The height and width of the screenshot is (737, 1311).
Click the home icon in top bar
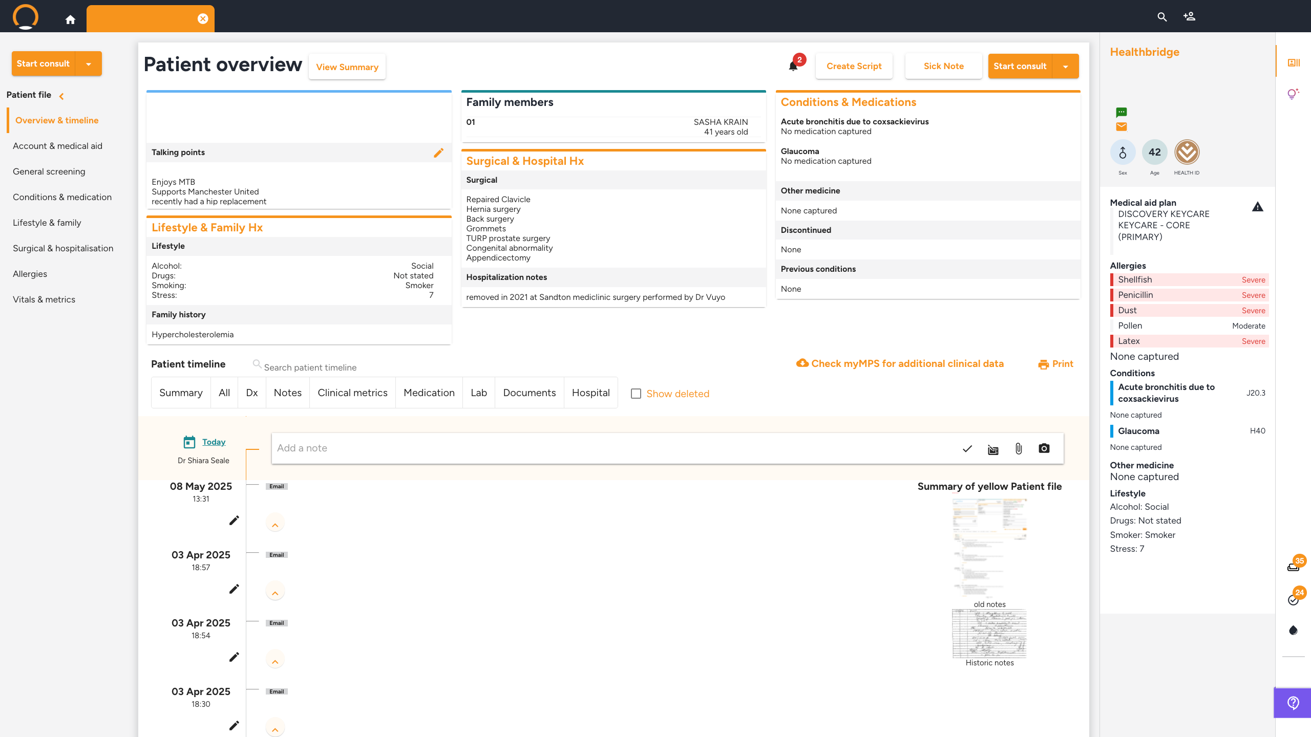click(70, 19)
